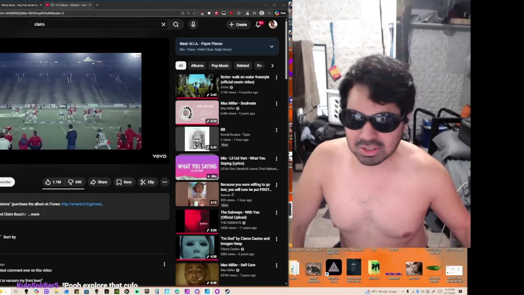Open YouTube notifications bell

(258, 25)
